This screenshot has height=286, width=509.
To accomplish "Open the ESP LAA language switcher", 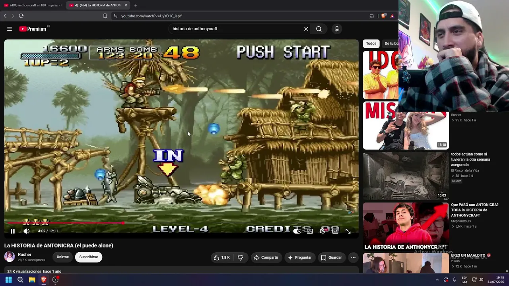I will [464, 280].
